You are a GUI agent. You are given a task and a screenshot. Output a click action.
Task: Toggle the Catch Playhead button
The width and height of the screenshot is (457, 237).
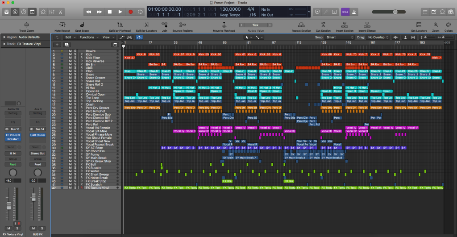pyautogui.click(x=139, y=37)
